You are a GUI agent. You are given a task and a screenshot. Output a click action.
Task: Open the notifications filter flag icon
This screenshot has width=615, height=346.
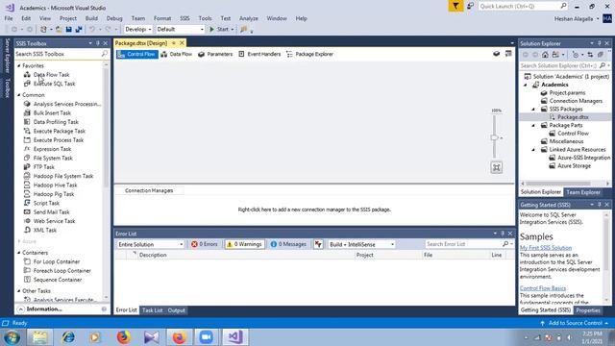pos(455,6)
